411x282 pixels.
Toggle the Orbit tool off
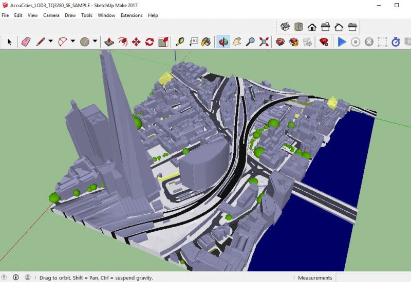pos(223,42)
